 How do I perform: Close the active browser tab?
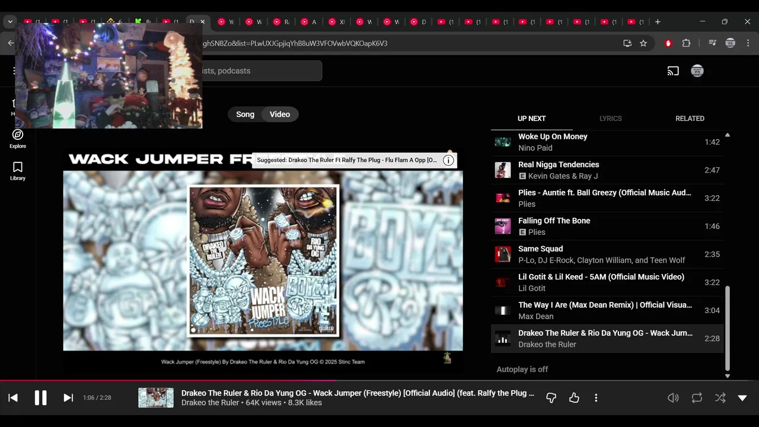[x=203, y=22]
